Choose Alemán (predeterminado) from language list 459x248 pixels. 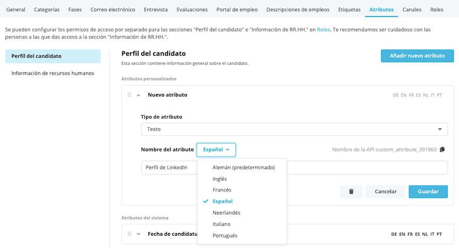point(243,167)
